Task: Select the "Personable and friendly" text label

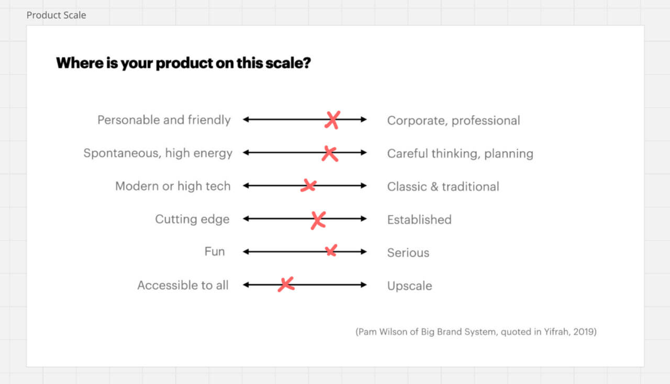Action: point(164,120)
